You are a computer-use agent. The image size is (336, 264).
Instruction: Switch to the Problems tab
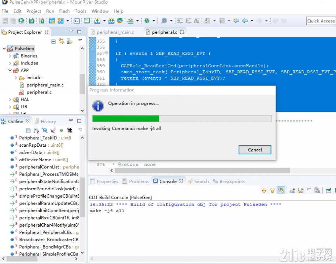pos(136,181)
